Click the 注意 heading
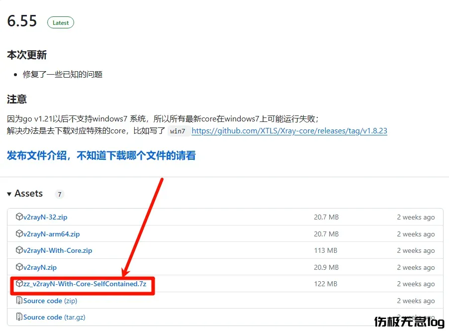The height and width of the screenshot is (334, 449). point(17,99)
